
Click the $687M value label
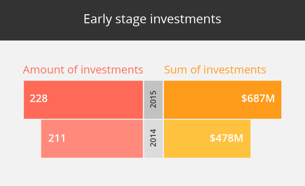click(258, 98)
